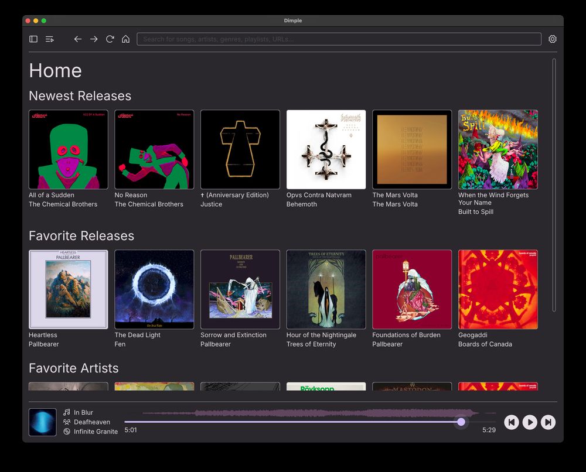Click the music note icon beside In Blur

(x=67, y=412)
